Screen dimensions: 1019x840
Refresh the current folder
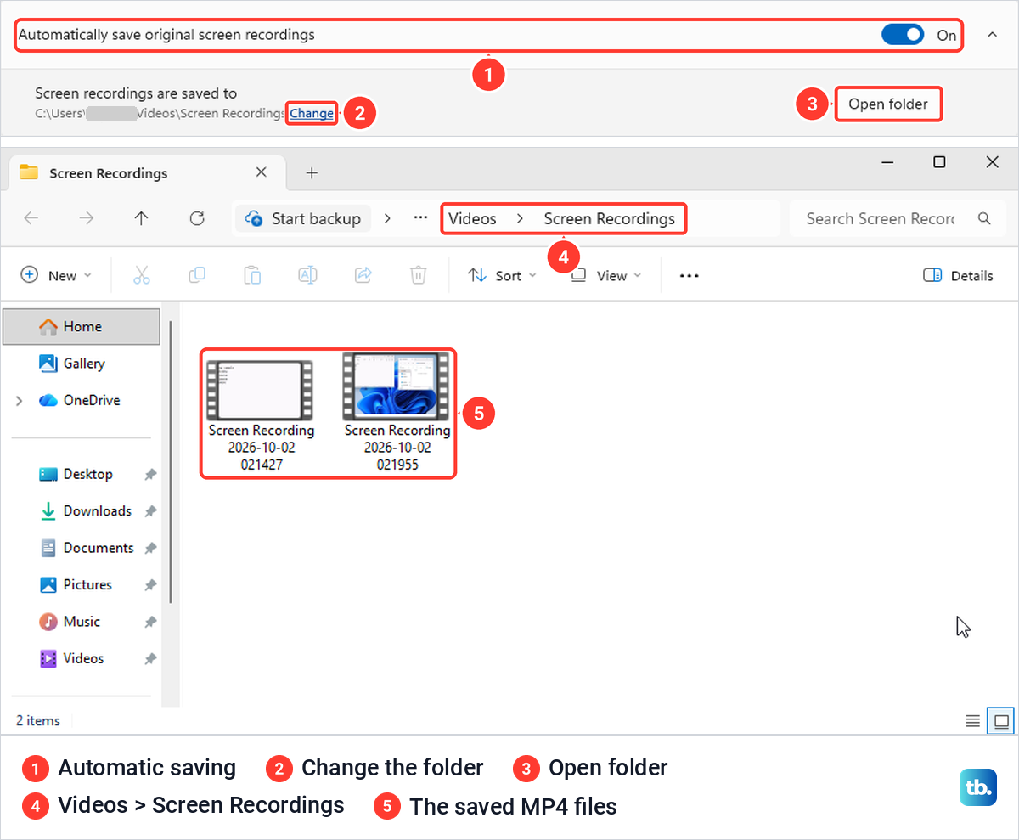point(197,218)
